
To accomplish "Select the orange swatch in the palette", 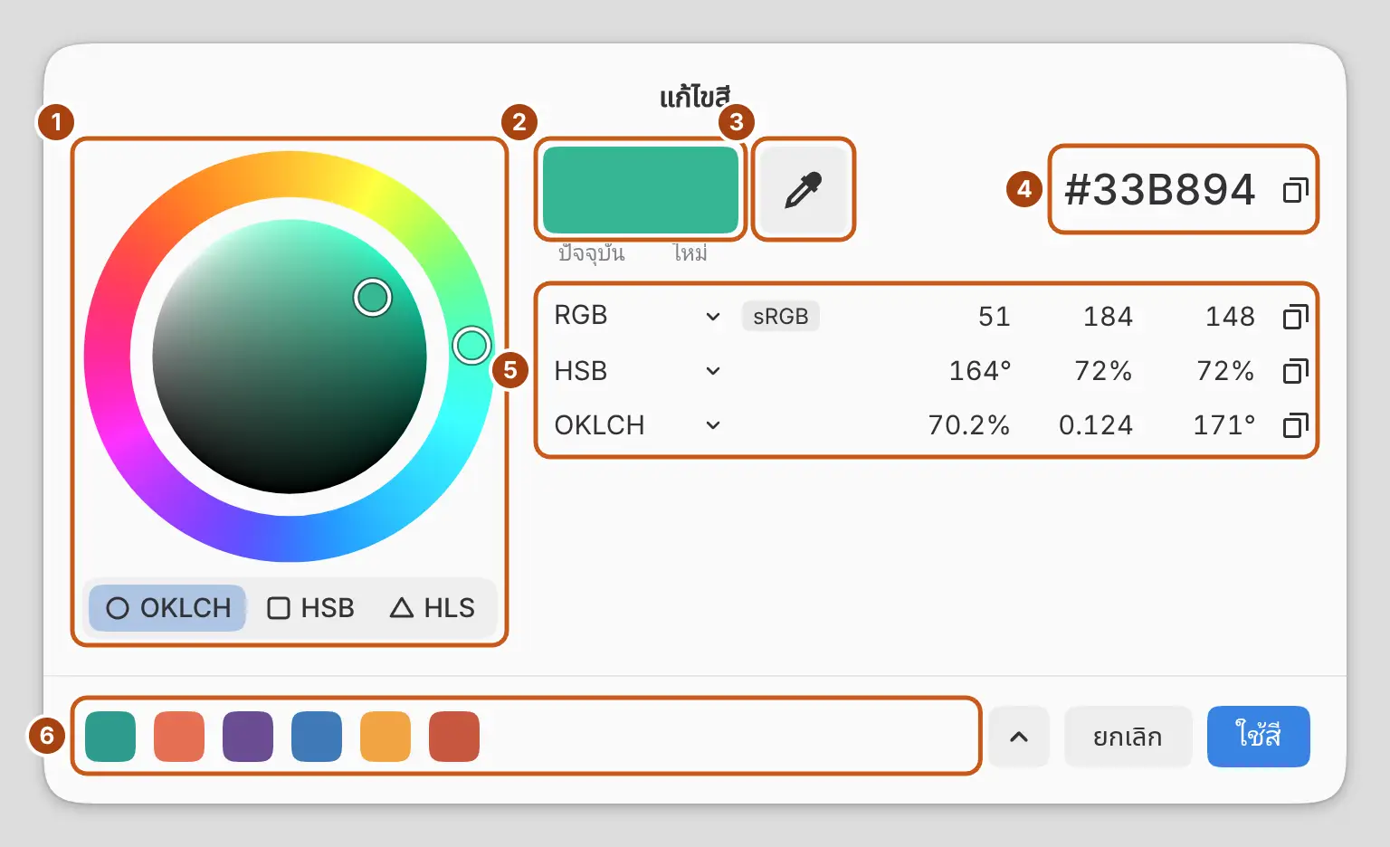I will (x=386, y=737).
